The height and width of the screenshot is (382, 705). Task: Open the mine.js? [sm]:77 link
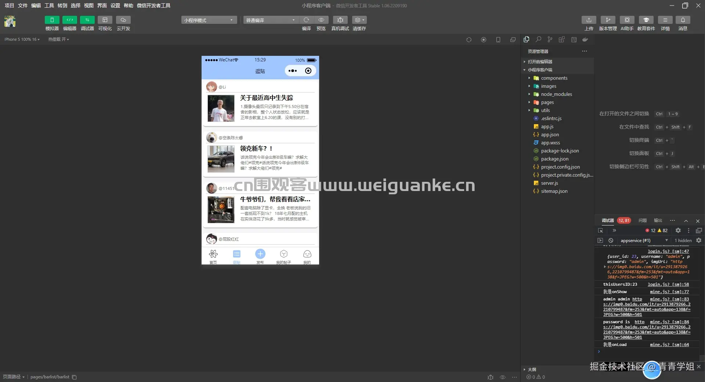(669, 292)
